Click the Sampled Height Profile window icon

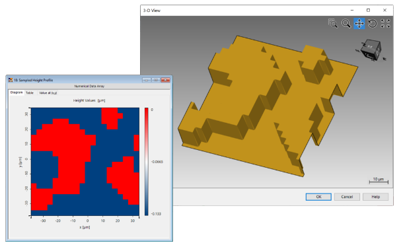coord(11,80)
